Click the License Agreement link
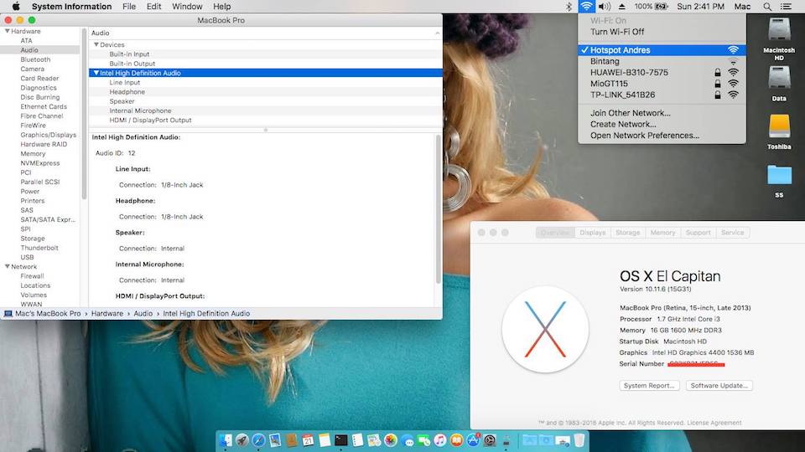 pos(714,423)
